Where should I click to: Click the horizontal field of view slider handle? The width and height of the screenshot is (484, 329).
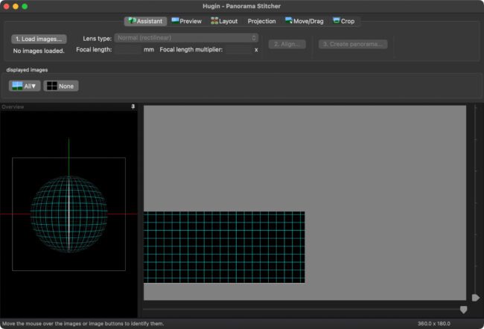463,310
